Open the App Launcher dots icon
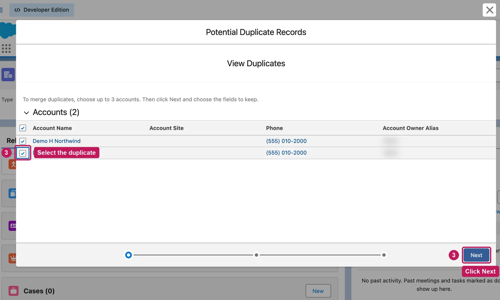500x300 pixels. [6, 48]
